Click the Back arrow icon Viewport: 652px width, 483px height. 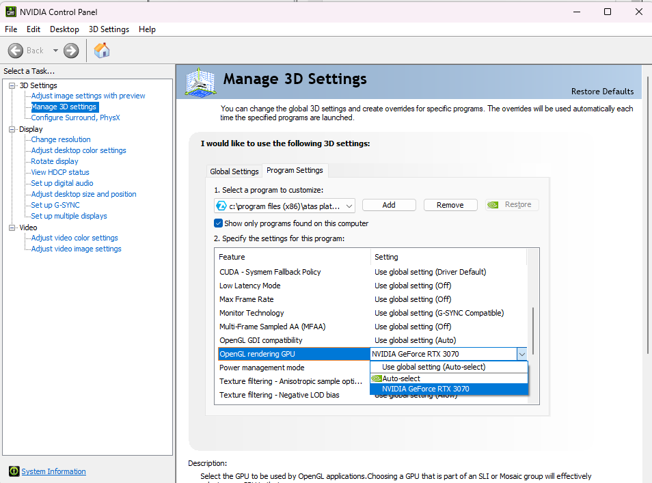click(x=16, y=51)
